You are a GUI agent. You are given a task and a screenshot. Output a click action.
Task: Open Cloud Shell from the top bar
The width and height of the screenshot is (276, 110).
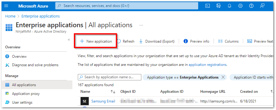208,6
